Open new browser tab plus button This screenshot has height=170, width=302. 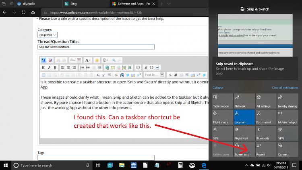[x=161, y=4]
